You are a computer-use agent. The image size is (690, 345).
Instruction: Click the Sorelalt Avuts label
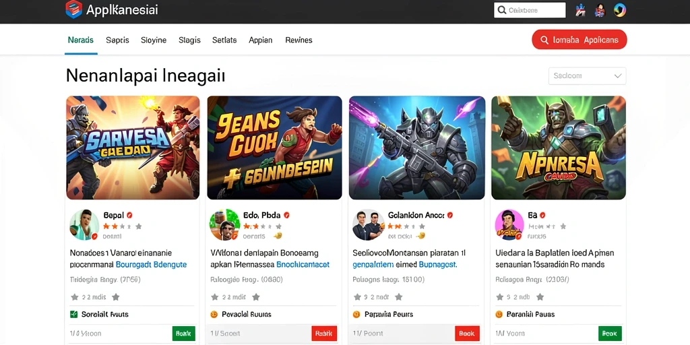coord(104,314)
